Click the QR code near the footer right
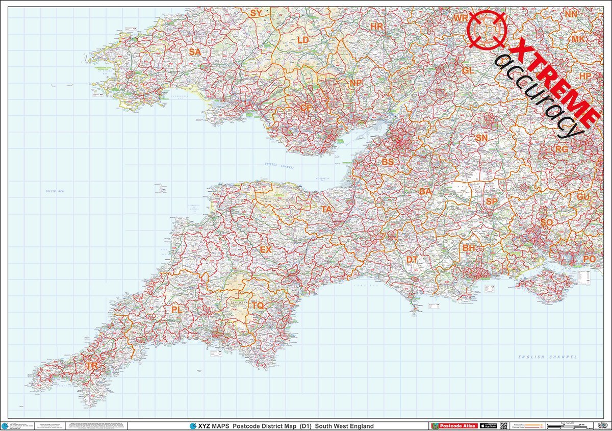Viewport: 612px width, 431px height. 505,426
